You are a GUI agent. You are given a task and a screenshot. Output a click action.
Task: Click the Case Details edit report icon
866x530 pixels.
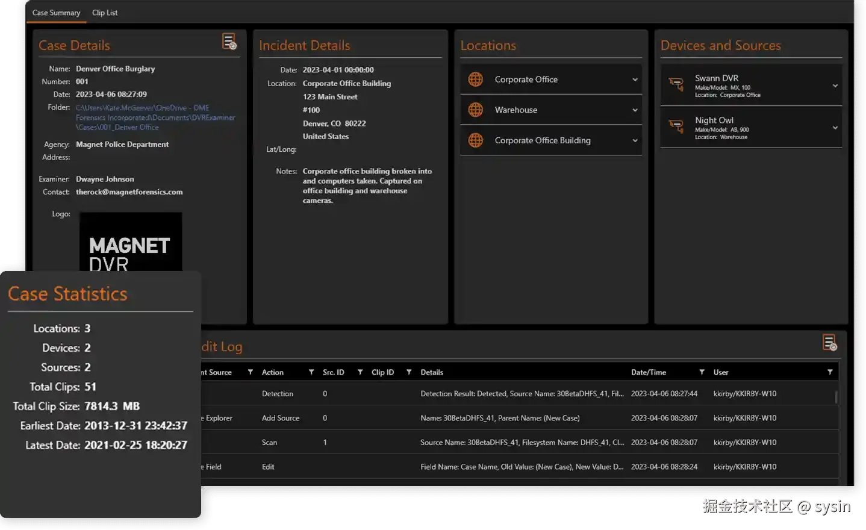point(229,42)
